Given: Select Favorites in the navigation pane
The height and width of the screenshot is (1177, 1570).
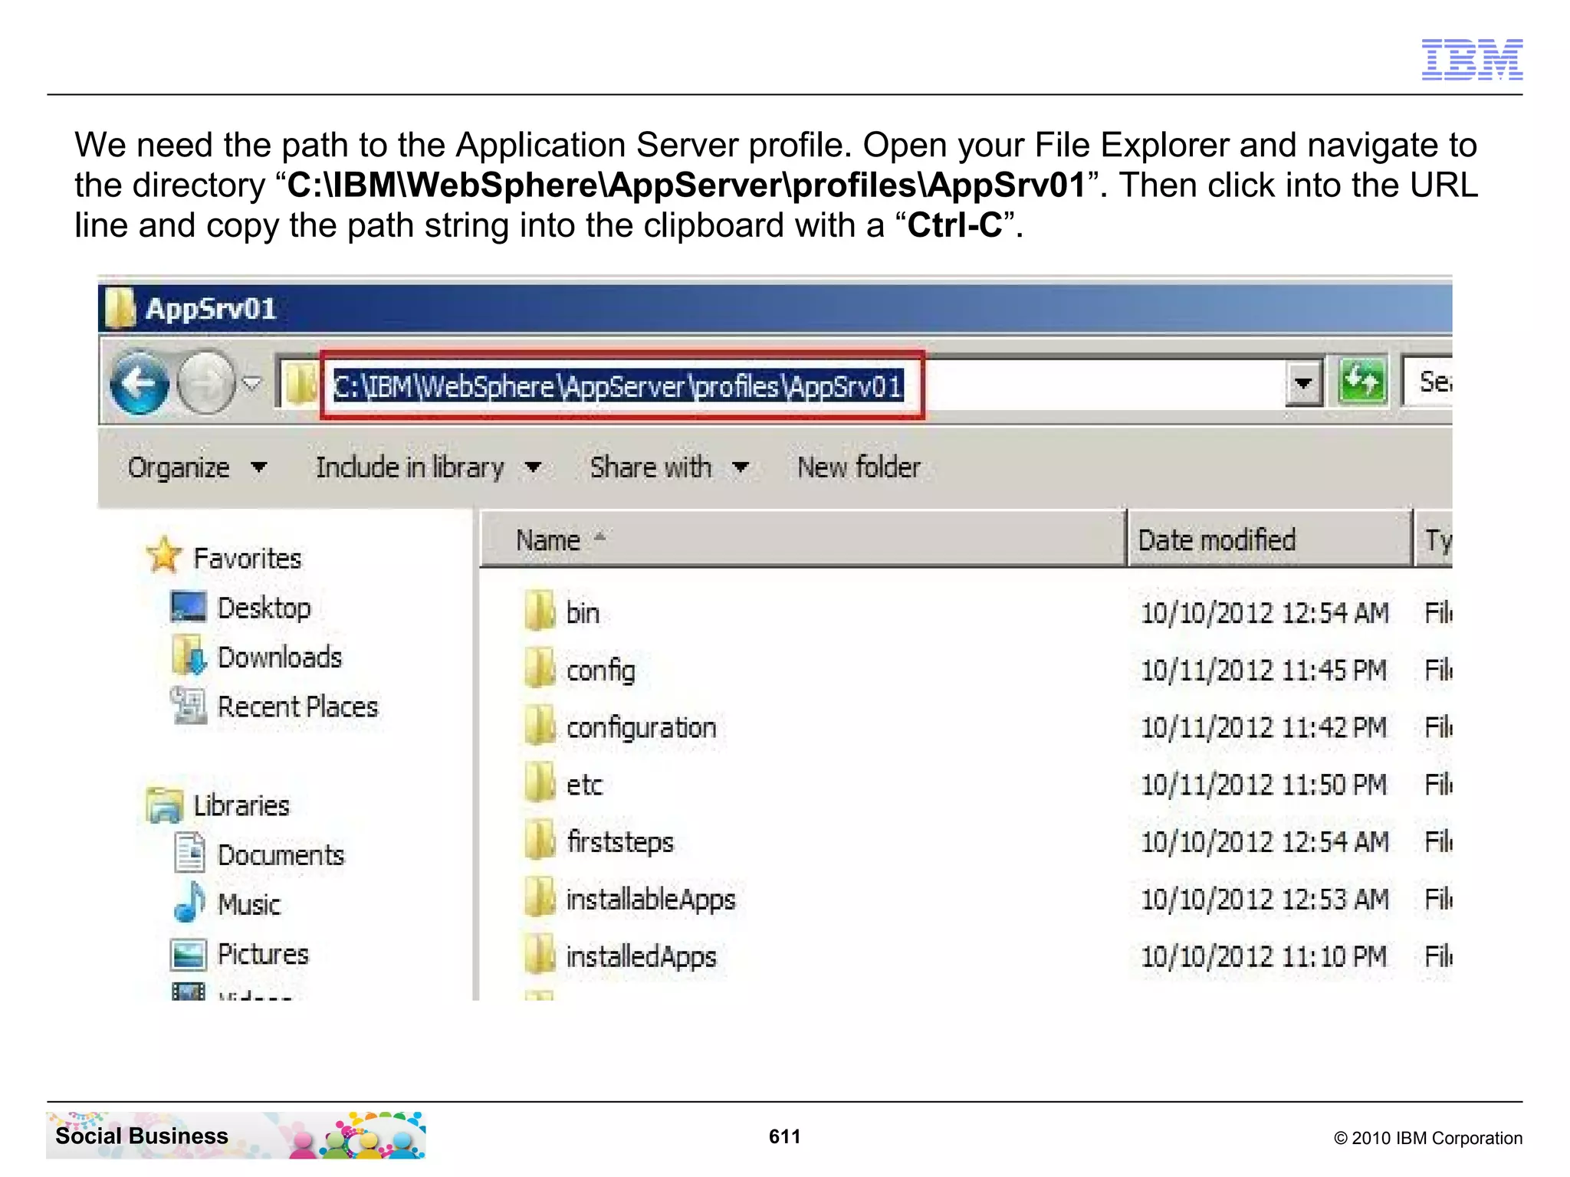Looking at the screenshot, I should (247, 559).
